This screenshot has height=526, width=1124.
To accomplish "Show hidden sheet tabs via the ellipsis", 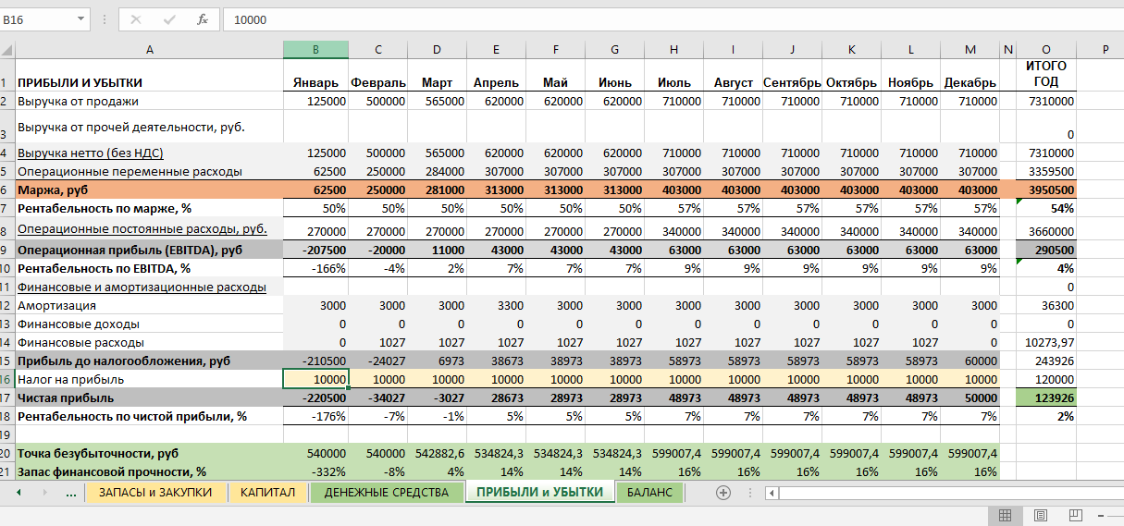I will click(71, 493).
